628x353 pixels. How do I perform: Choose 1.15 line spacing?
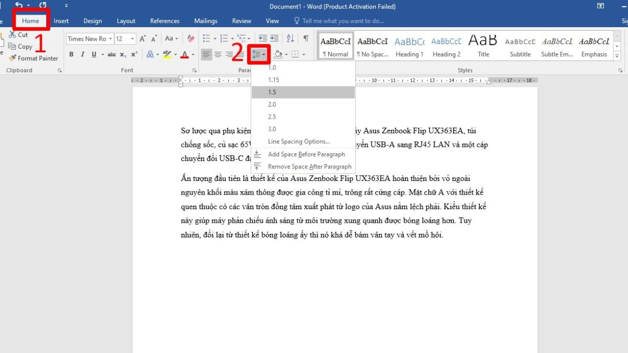click(x=303, y=80)
